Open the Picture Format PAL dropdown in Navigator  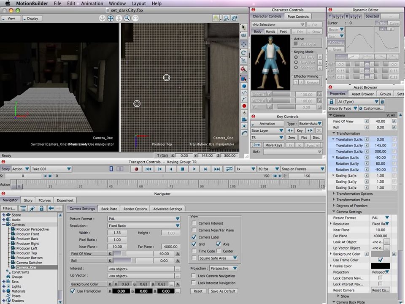[x=144, y=219]
